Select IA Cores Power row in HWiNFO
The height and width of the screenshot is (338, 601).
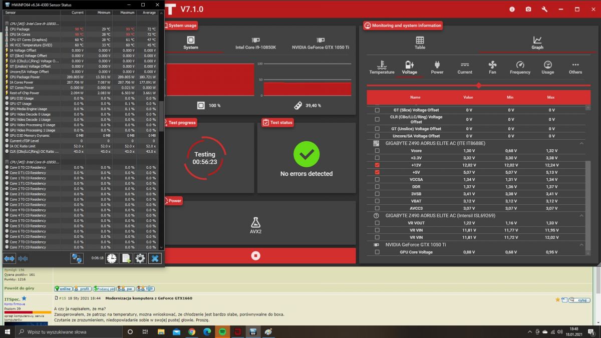coord(81,82)
